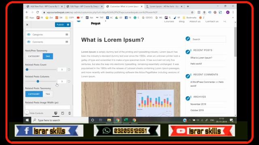This screenshot has height=145, width=259.
Task: Open the YT bookmark
Action: (x=80, y=18)
